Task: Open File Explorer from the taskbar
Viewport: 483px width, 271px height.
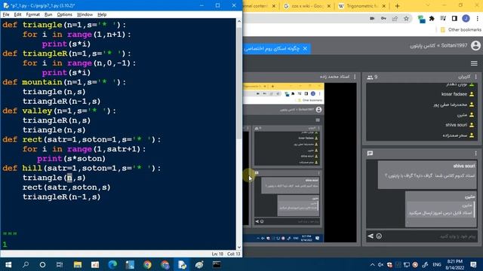Action: [x=77, y=264]
